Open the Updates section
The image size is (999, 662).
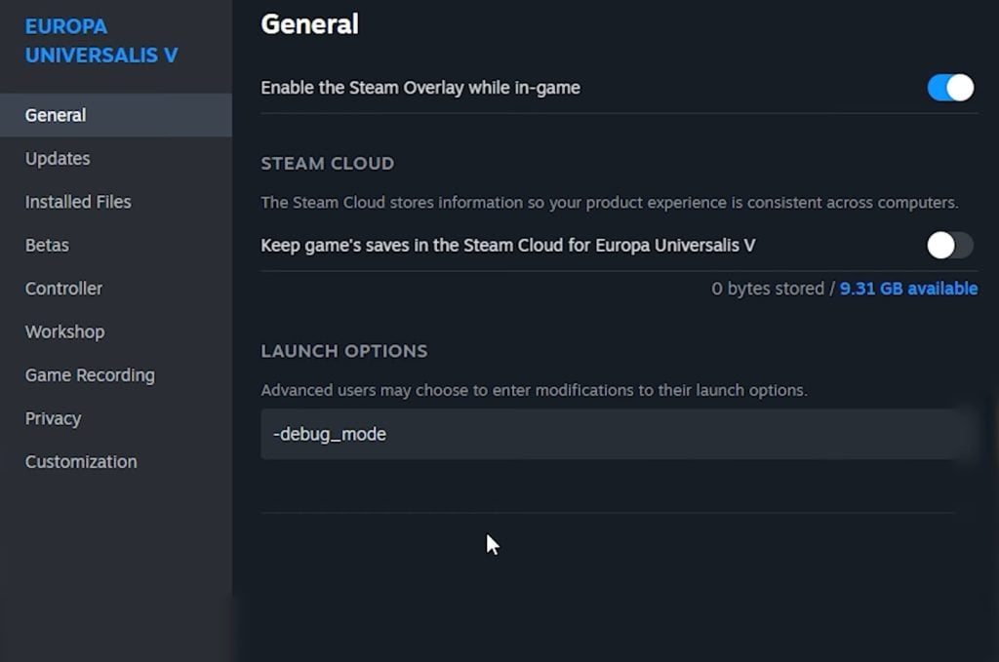coord(58,158)
